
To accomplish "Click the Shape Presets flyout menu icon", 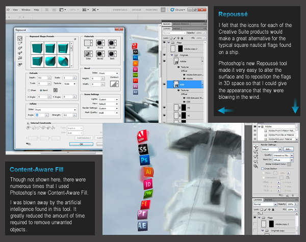I will (x=75, y=39).
